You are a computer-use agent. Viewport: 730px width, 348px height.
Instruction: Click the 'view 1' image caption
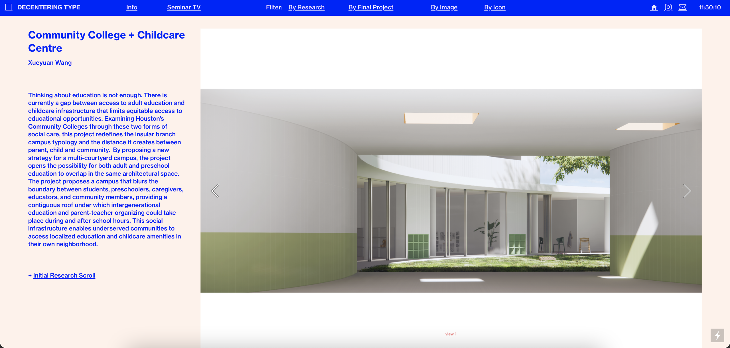click(451, 334)
